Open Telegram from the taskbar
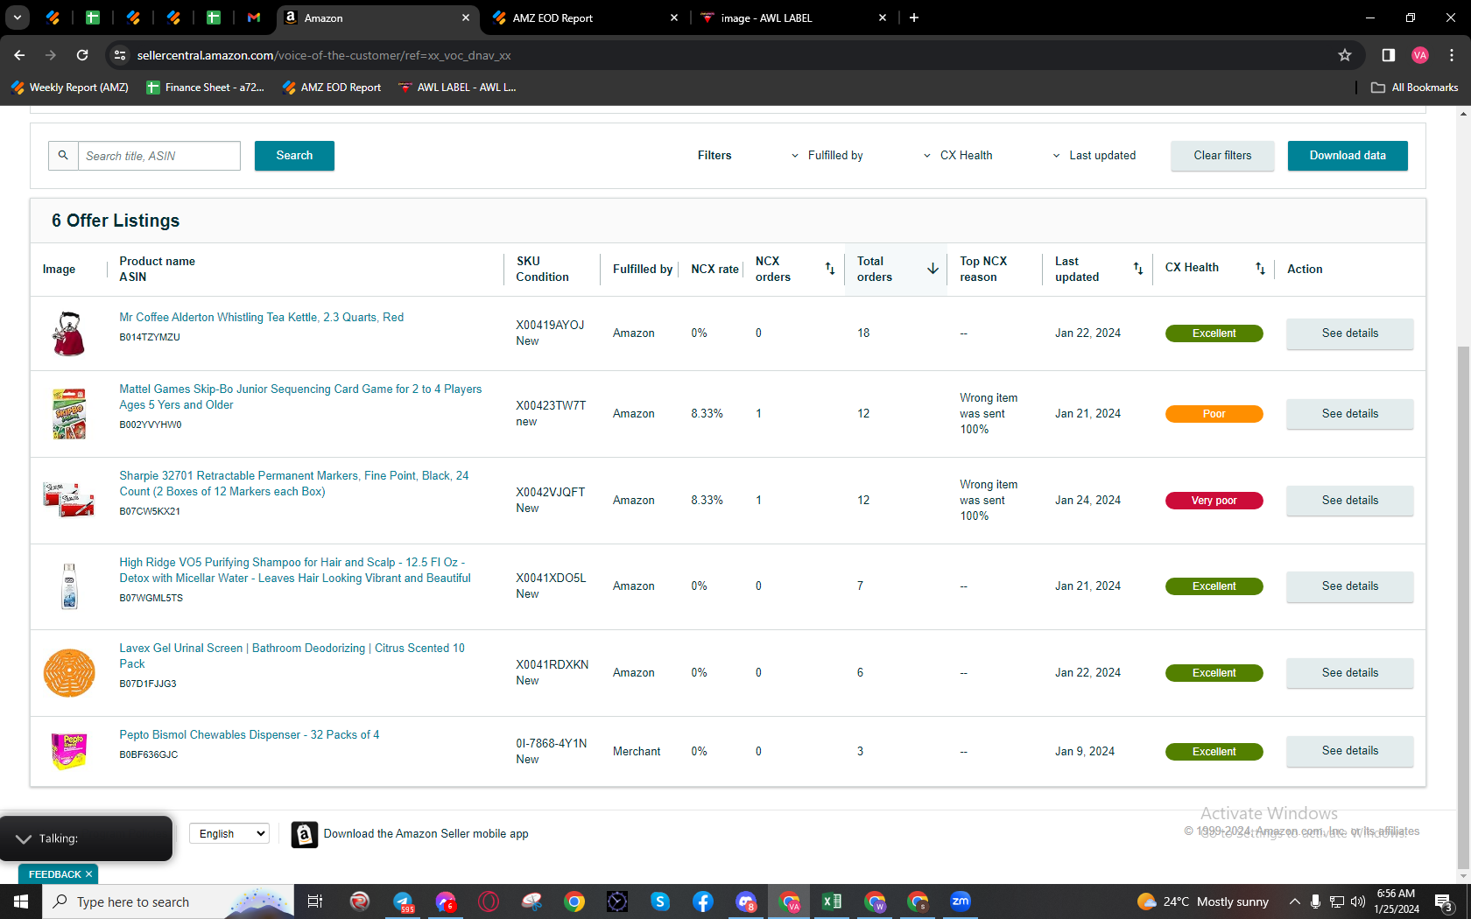Image resolution: width=1471 pixels, height=919 pixels. coord(403,901)
